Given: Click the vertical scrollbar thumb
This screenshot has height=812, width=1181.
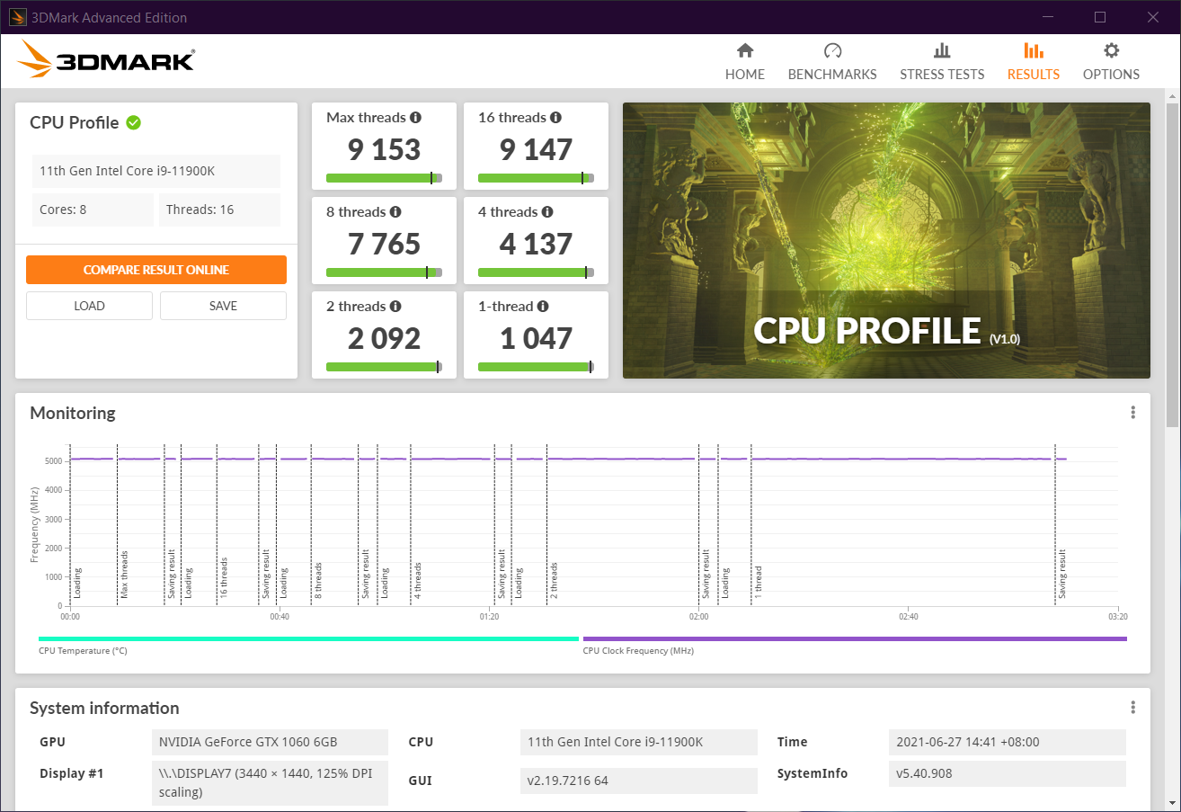Looking at the screenshot, I should point(1172,261).
